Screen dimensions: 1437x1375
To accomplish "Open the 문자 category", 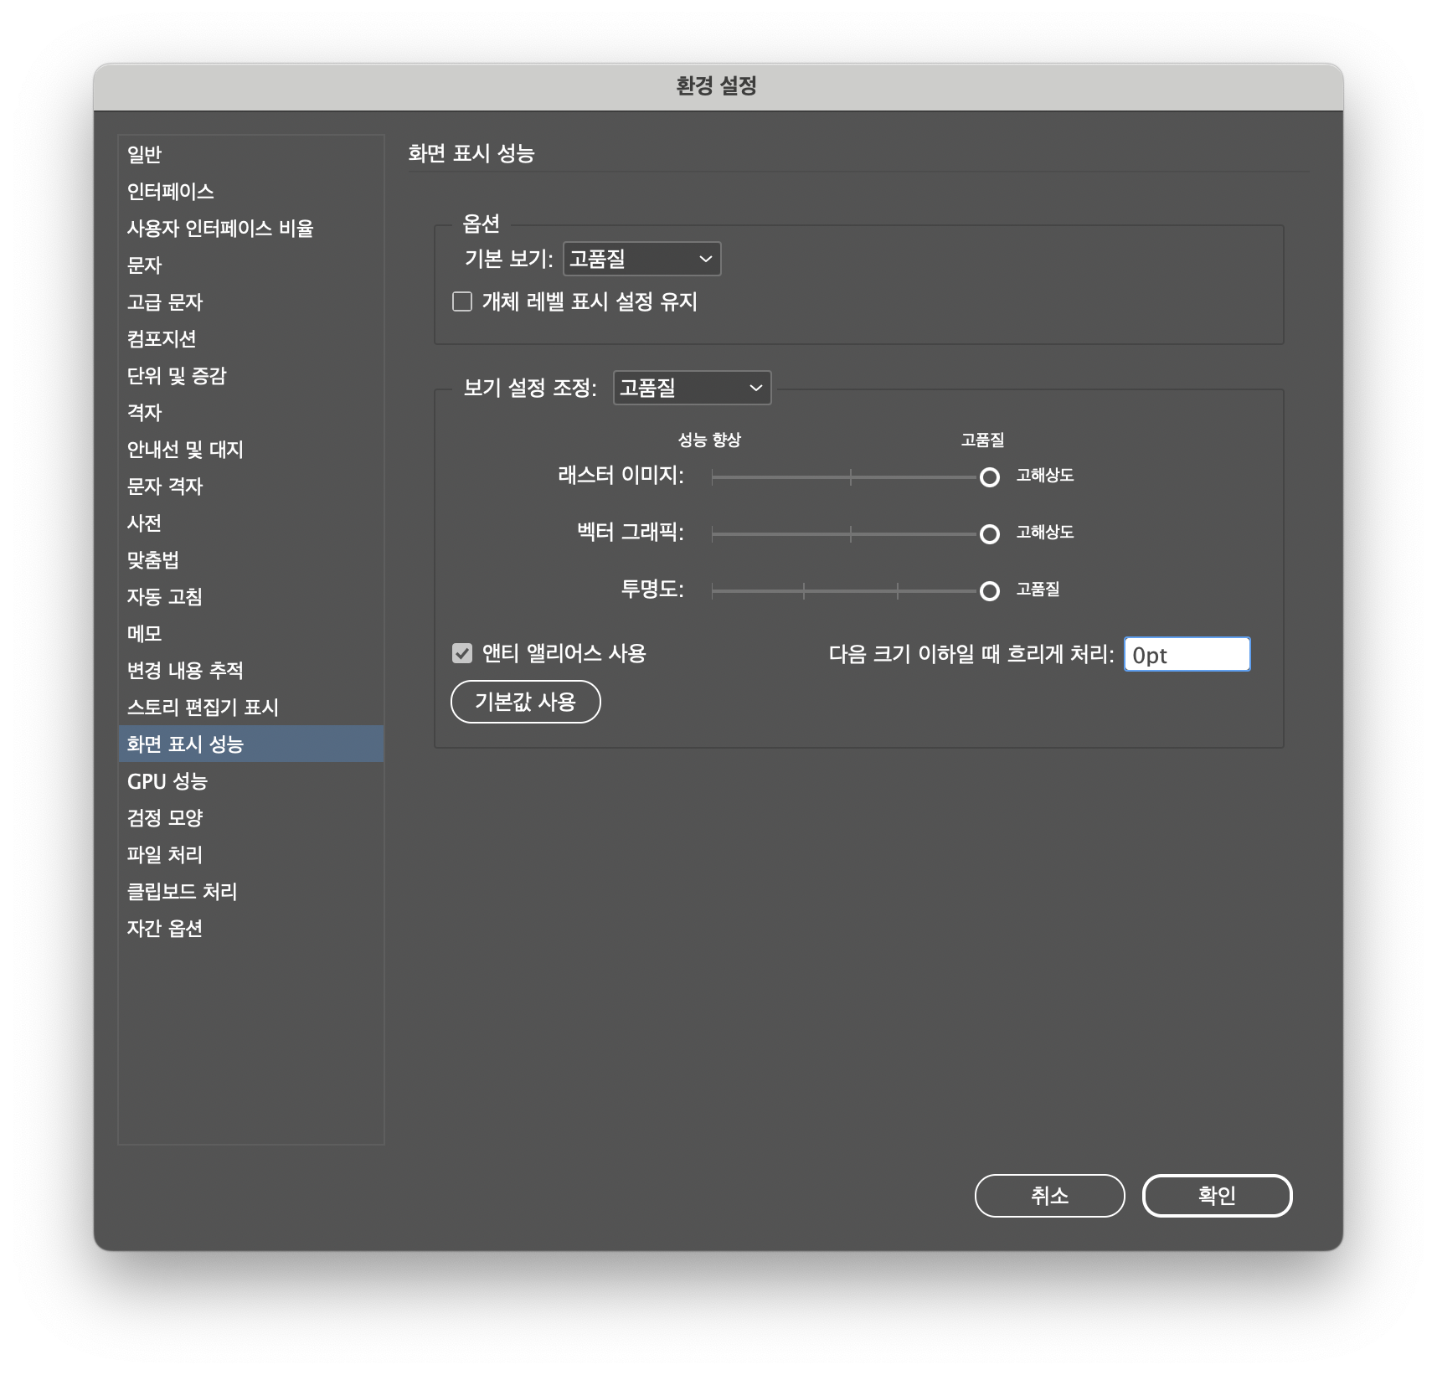I will click(250, 265).
